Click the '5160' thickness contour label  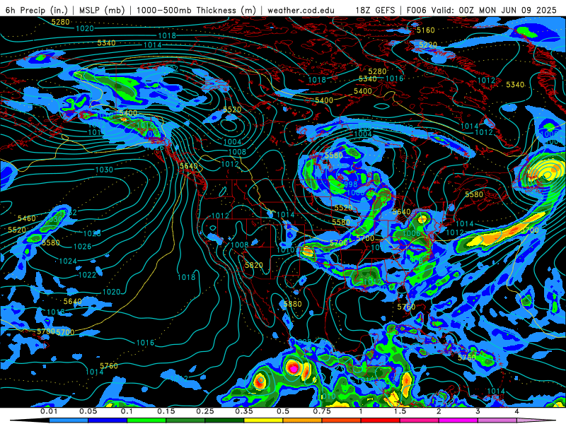point(426,30)
